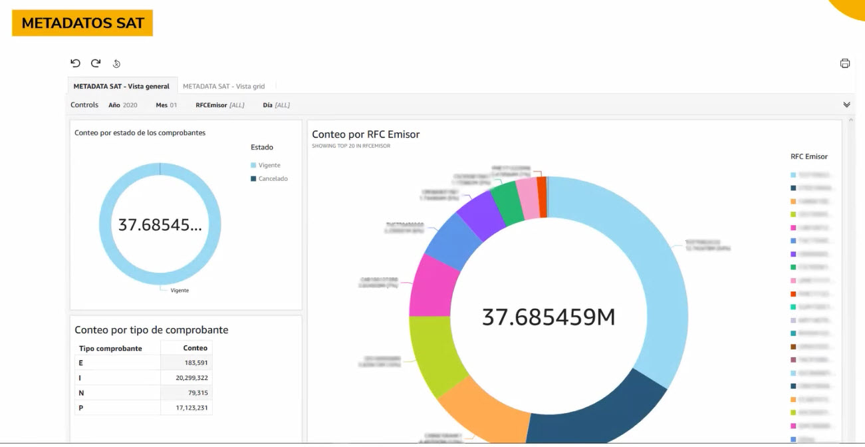Collapse the Controls bar with the chevron

coord(846,105)
